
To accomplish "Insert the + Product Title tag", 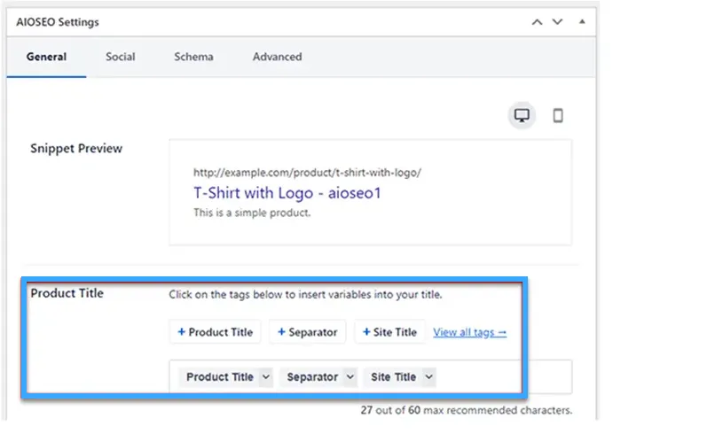I will click(215, 332).
